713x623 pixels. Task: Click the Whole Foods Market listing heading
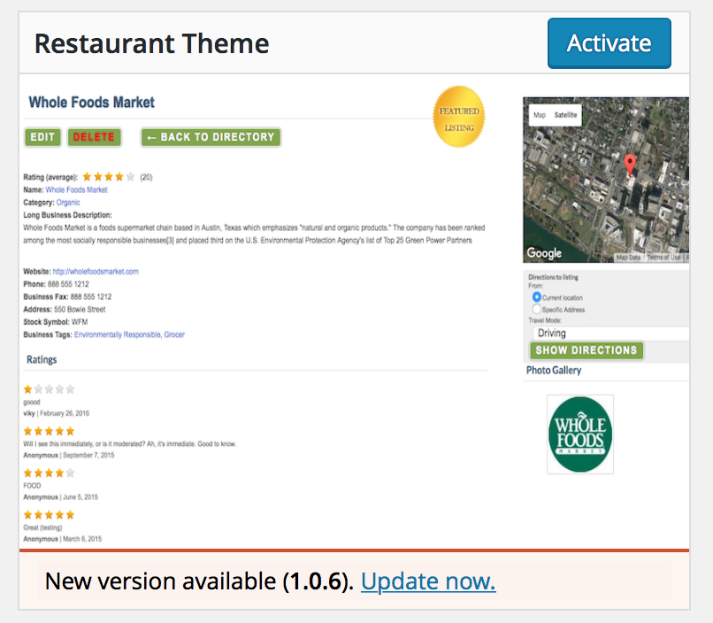91,103
